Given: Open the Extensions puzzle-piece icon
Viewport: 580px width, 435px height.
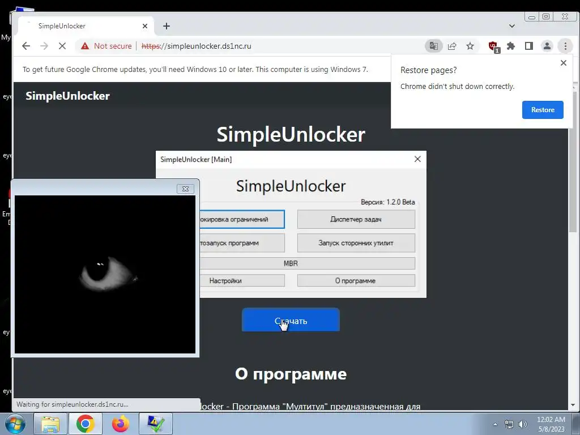Looking at the screenshot, I should click(511, 46).
